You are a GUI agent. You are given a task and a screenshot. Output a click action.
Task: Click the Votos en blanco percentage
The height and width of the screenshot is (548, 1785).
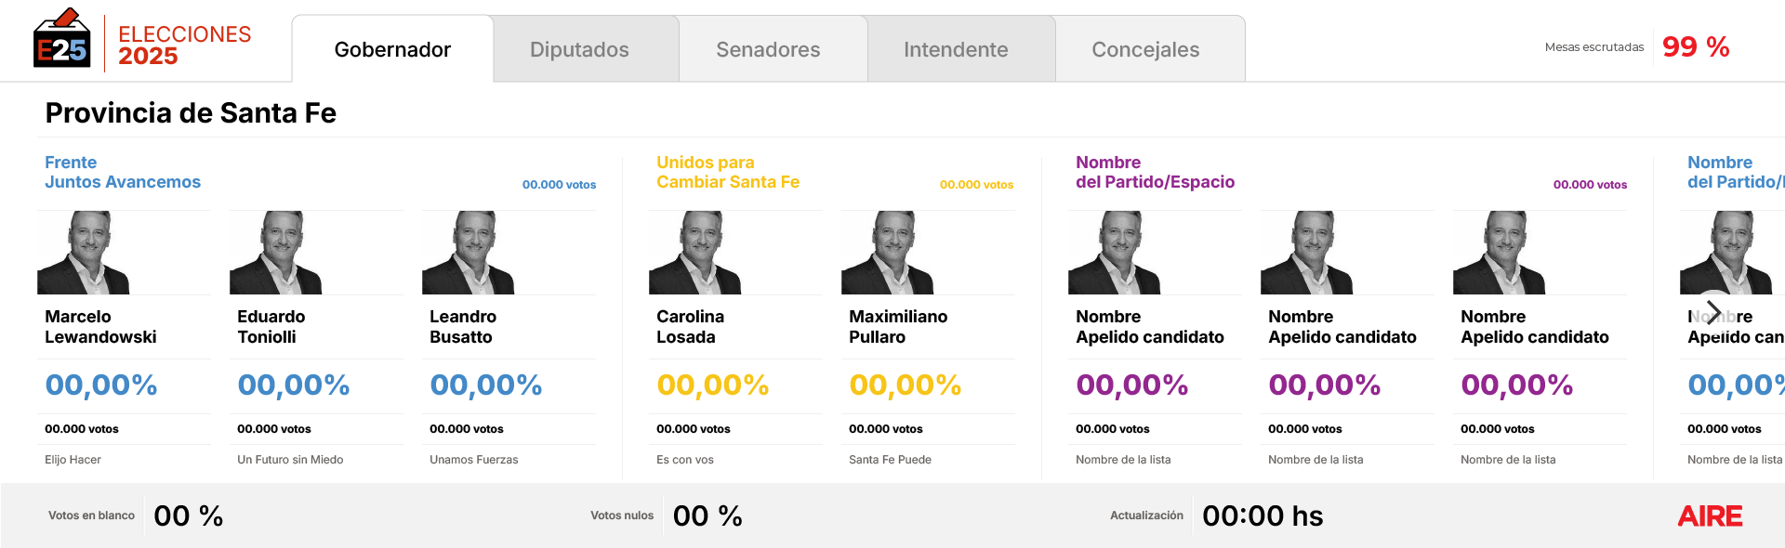point(188,515)
